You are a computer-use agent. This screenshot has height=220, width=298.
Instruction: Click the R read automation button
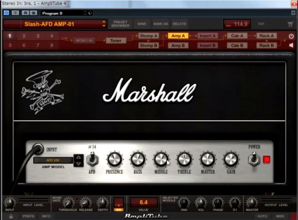coord(25,13)
